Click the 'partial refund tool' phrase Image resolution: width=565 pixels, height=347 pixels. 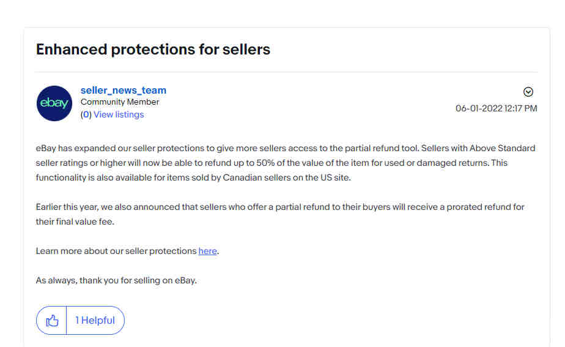coord(382,148)
